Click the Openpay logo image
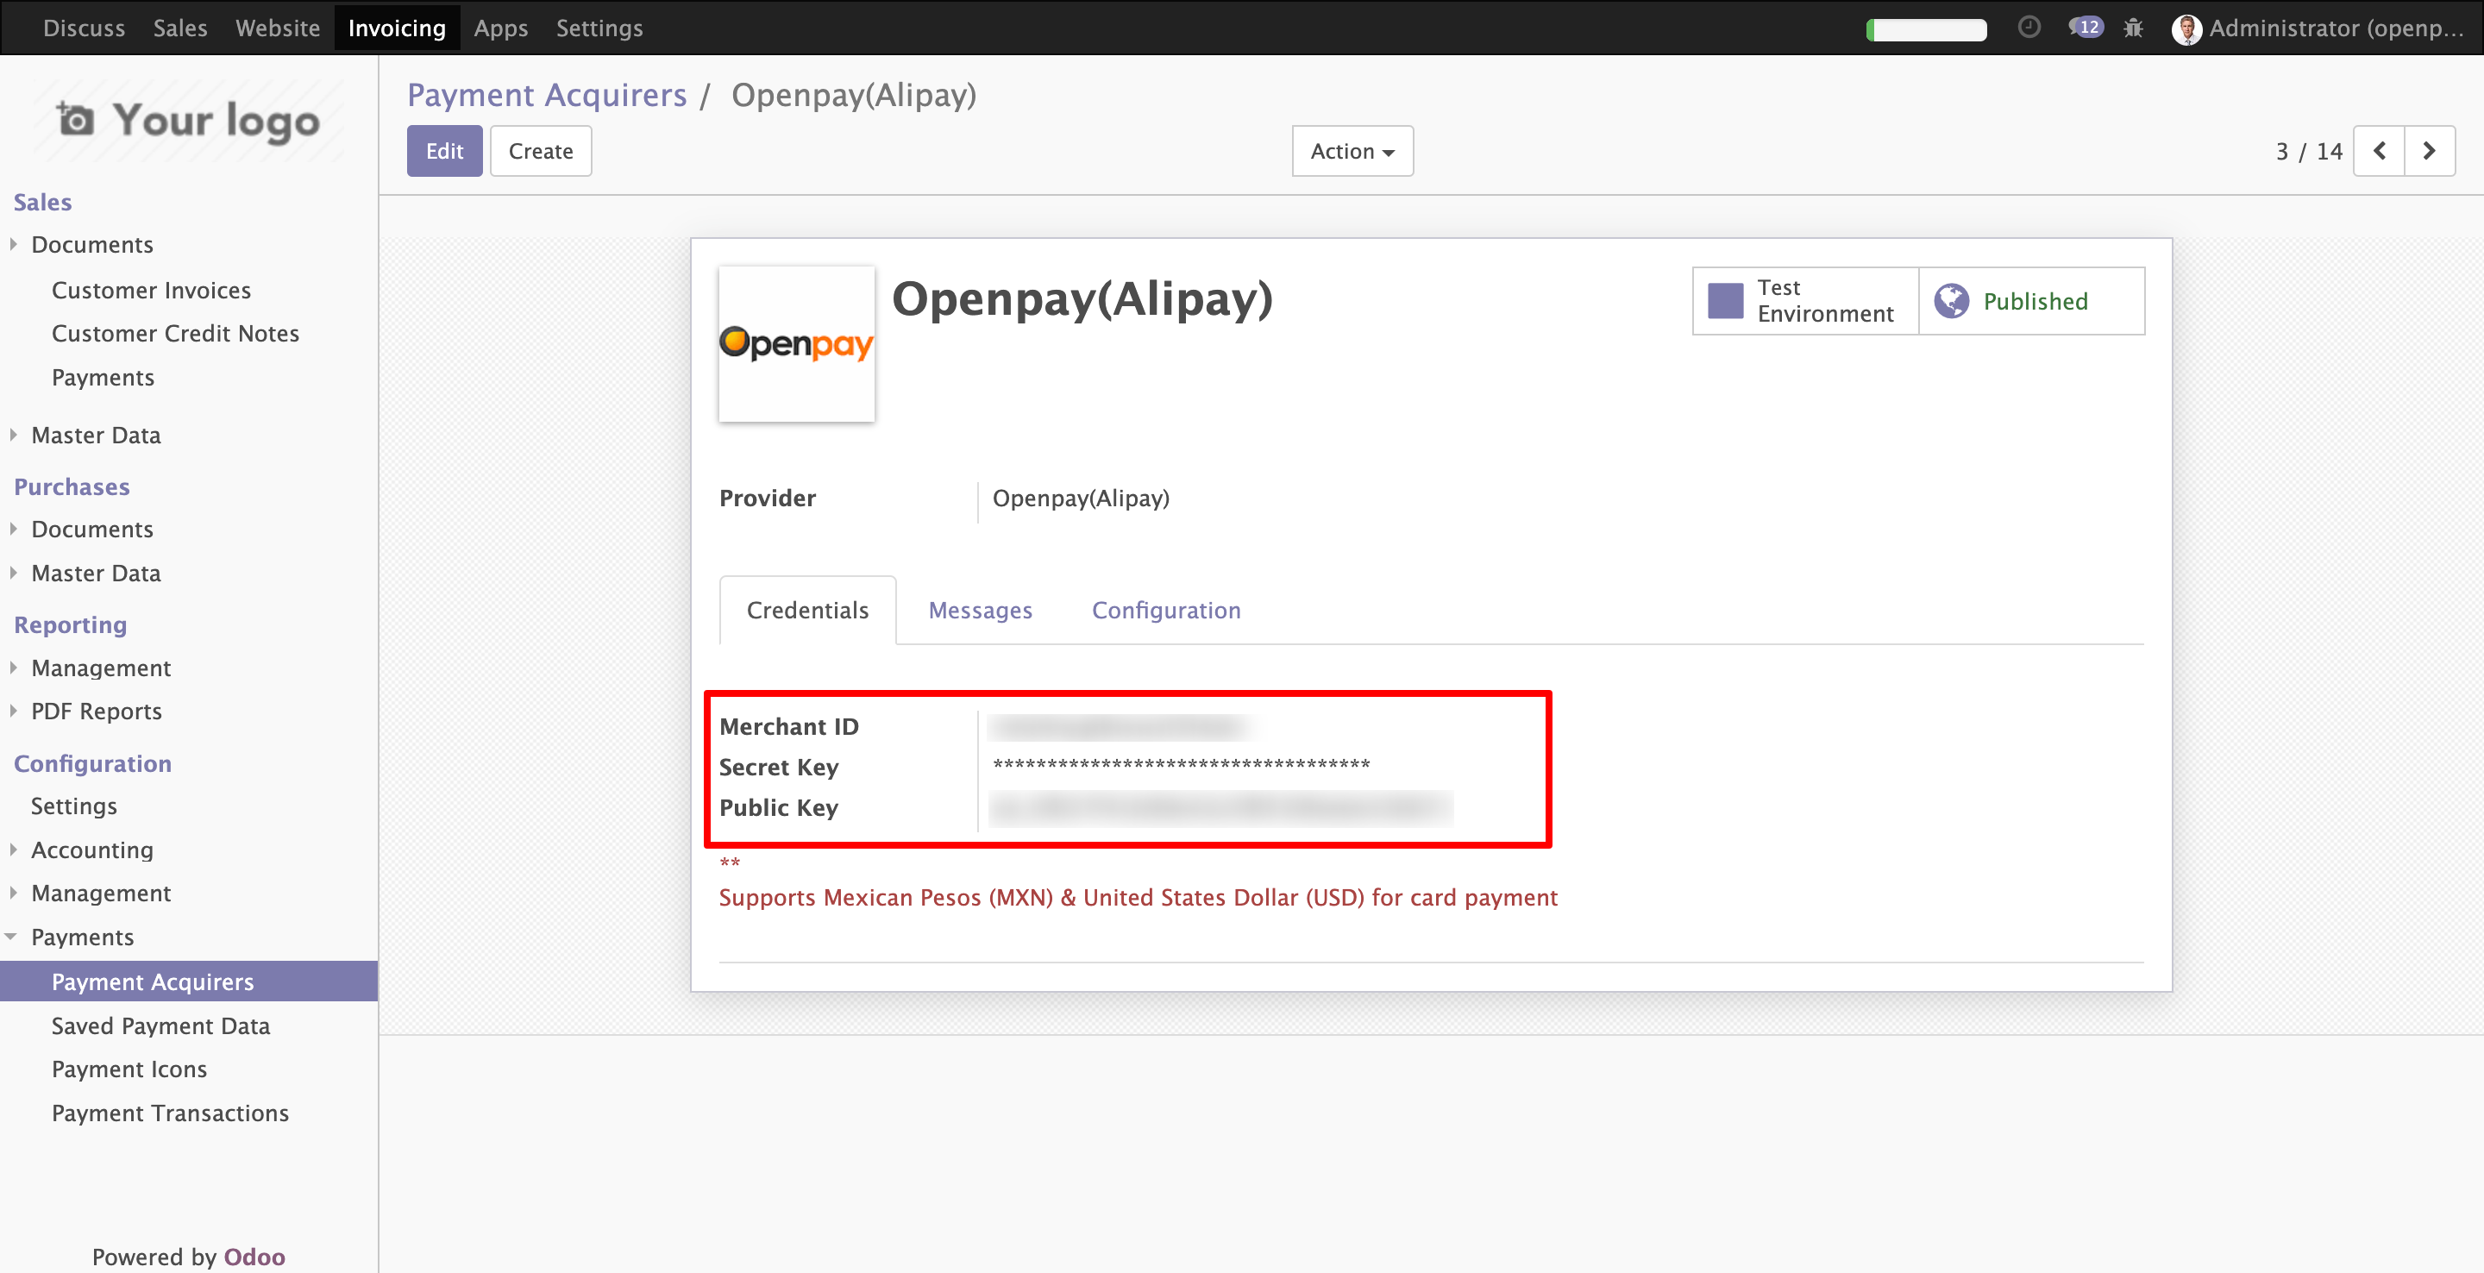The width and height of the screenshot is (2484, 1273). click(796, 343)
